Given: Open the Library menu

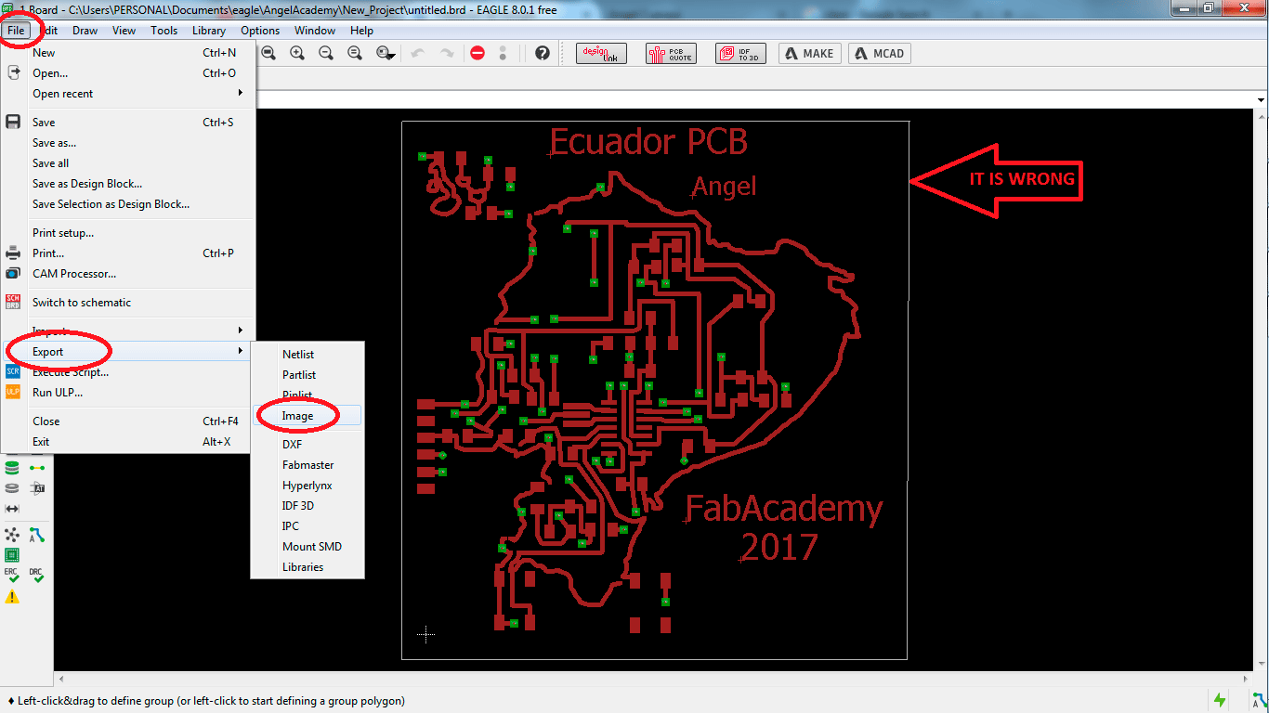Looking at the screenshot, I should [x=209, y=31].
